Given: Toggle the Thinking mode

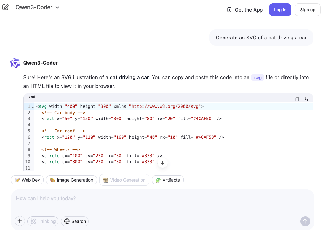Looking at the screenshot, I should (x=43, y=221).
